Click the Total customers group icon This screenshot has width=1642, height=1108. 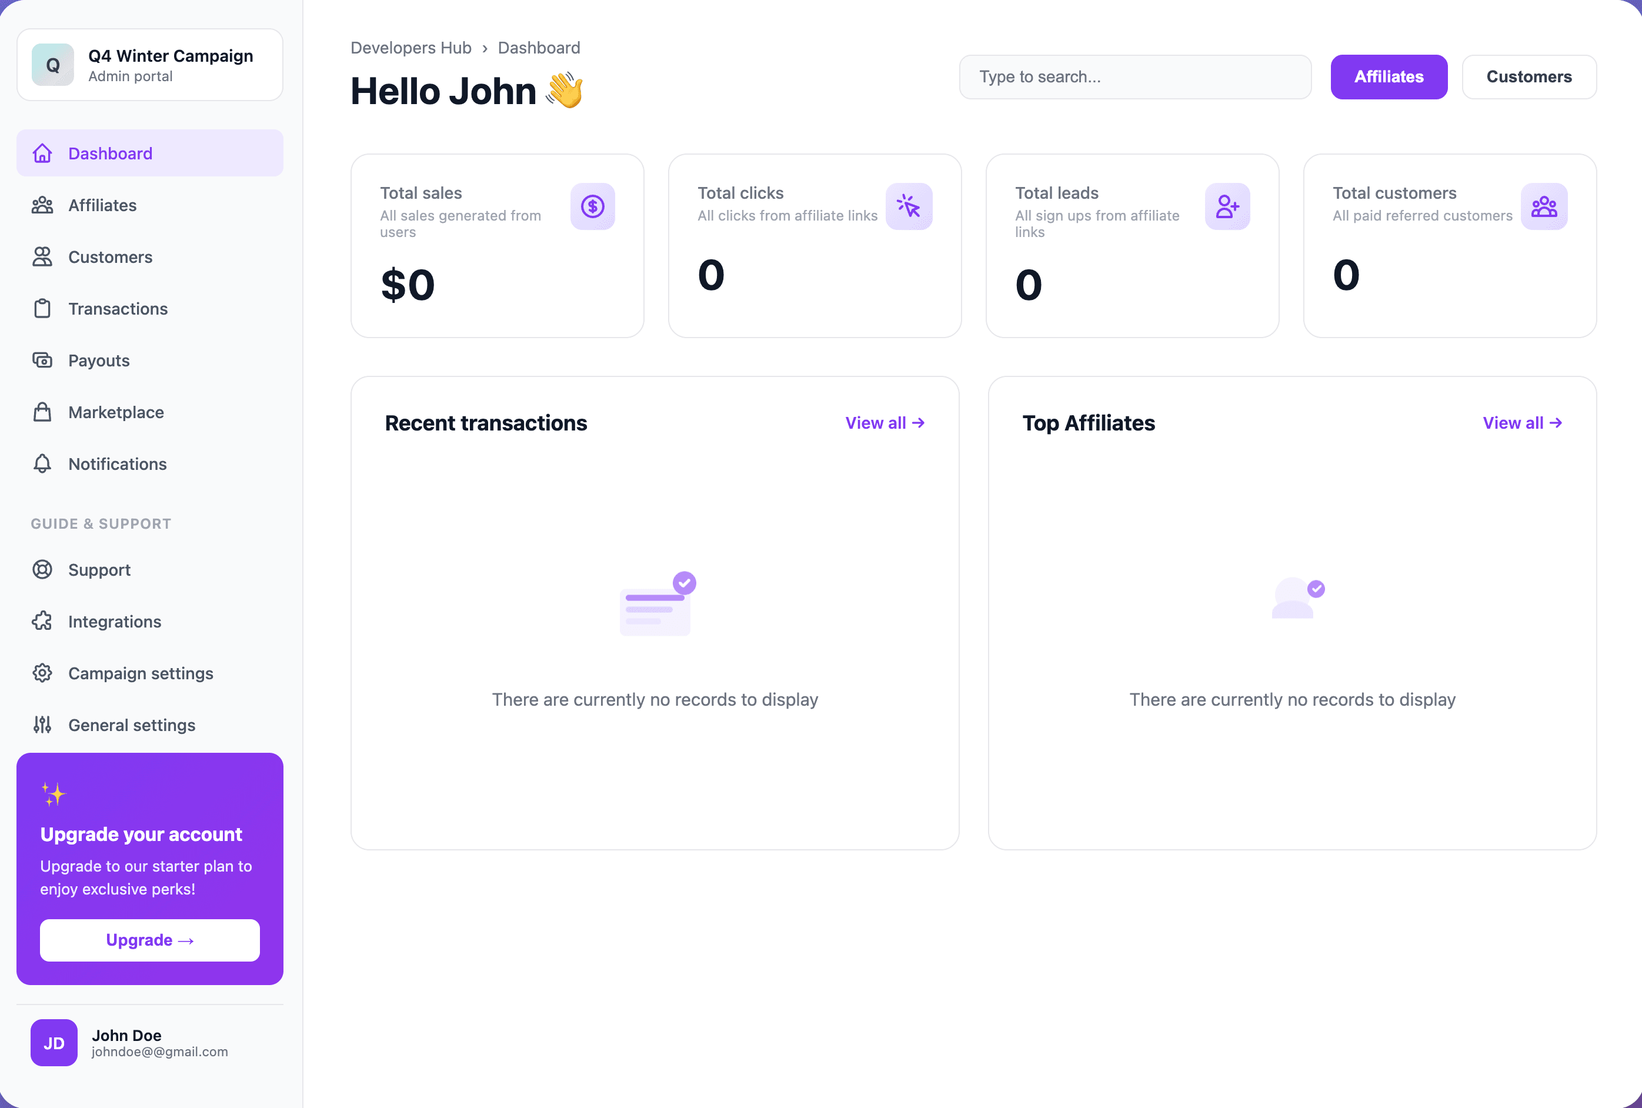pos(1544,206)
